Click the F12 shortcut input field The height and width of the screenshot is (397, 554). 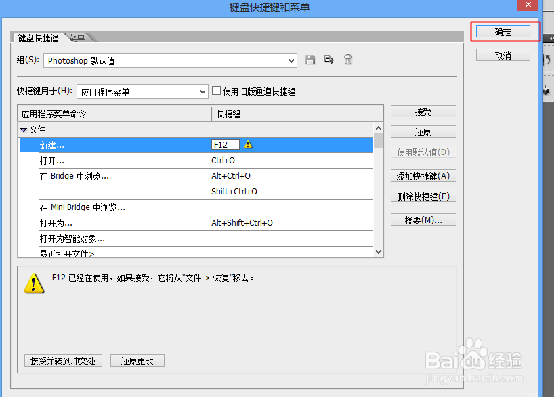point(225,144)
